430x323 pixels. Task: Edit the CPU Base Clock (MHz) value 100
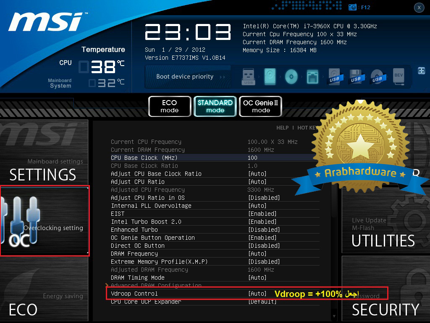[x=252, y=158]
